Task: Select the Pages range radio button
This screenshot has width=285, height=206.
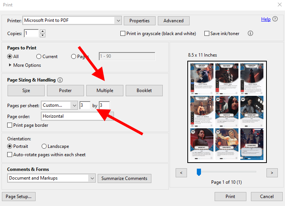Action: tap(73, 57)
